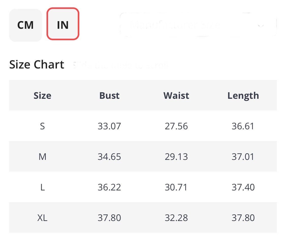Select the IN unit button

(63, 24)
